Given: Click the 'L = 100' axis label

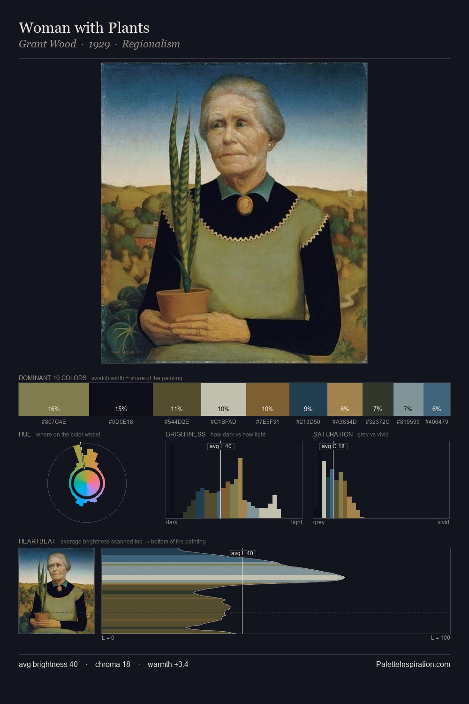Looking at the screenshot, I should click(x=440, y=638).
